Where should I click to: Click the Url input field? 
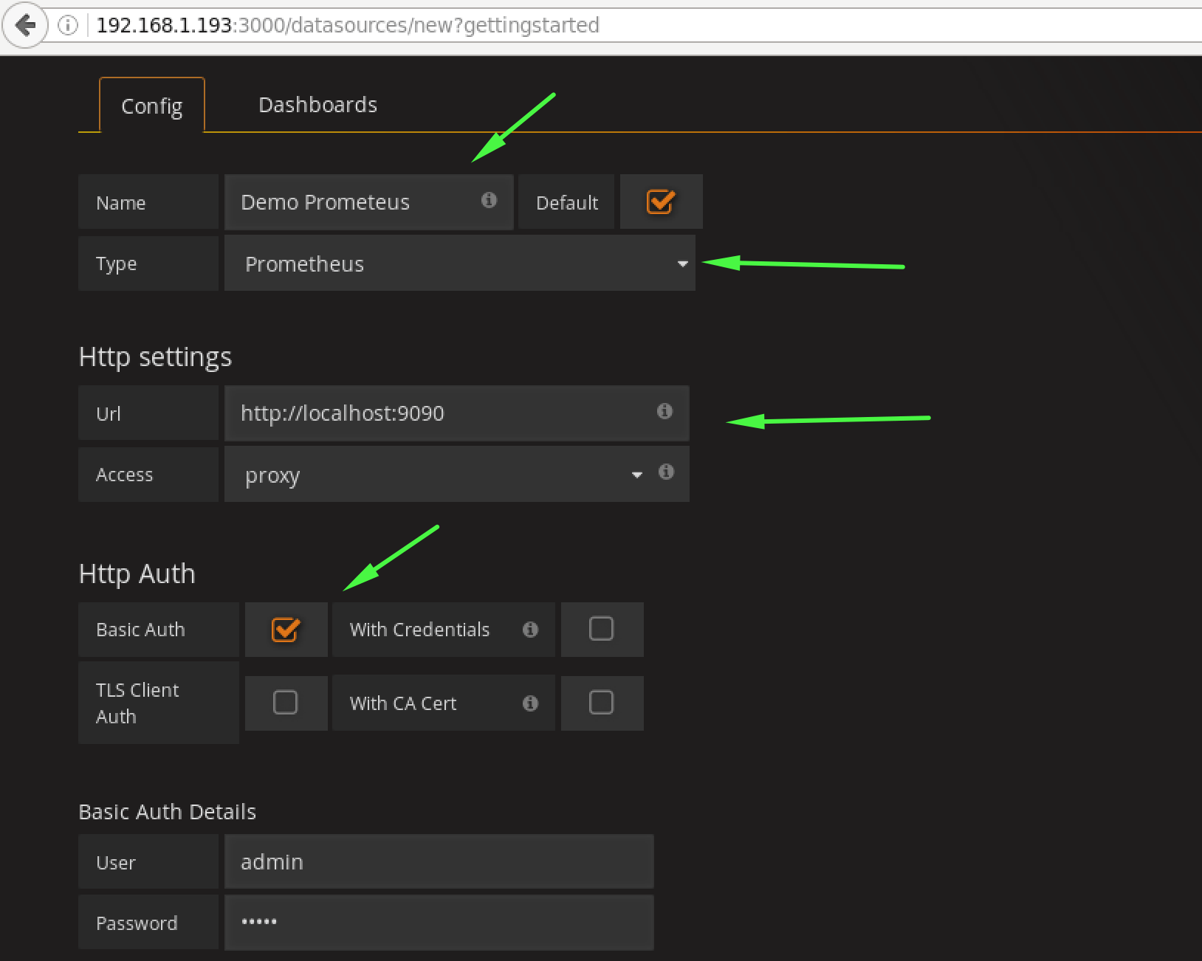pos(443,413)
